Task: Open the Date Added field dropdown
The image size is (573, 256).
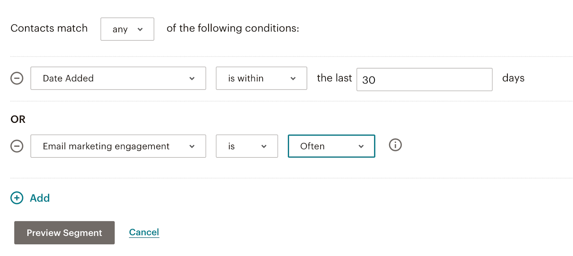Action: coord(118,78)
